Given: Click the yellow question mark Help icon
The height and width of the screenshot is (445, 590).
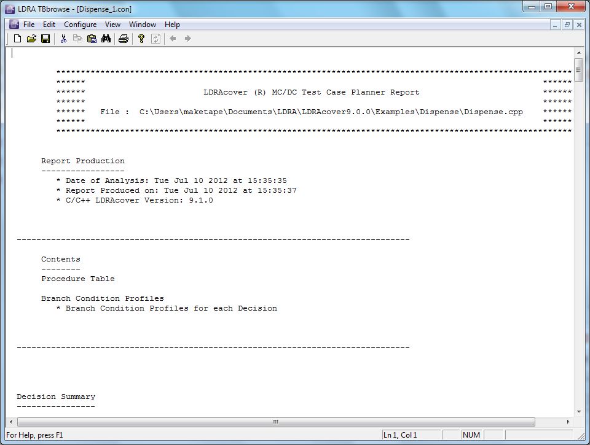Looking at the screenshot, I should click(141, 39).
